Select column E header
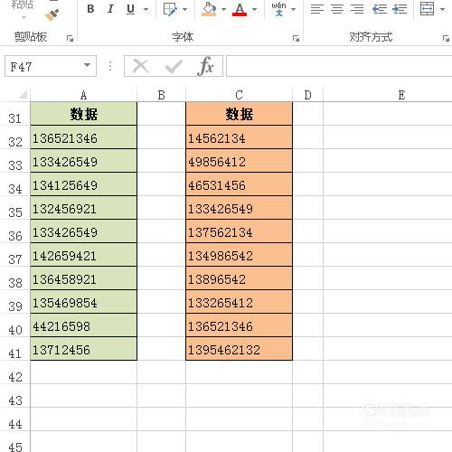452x452 pixels. (401, 95)
